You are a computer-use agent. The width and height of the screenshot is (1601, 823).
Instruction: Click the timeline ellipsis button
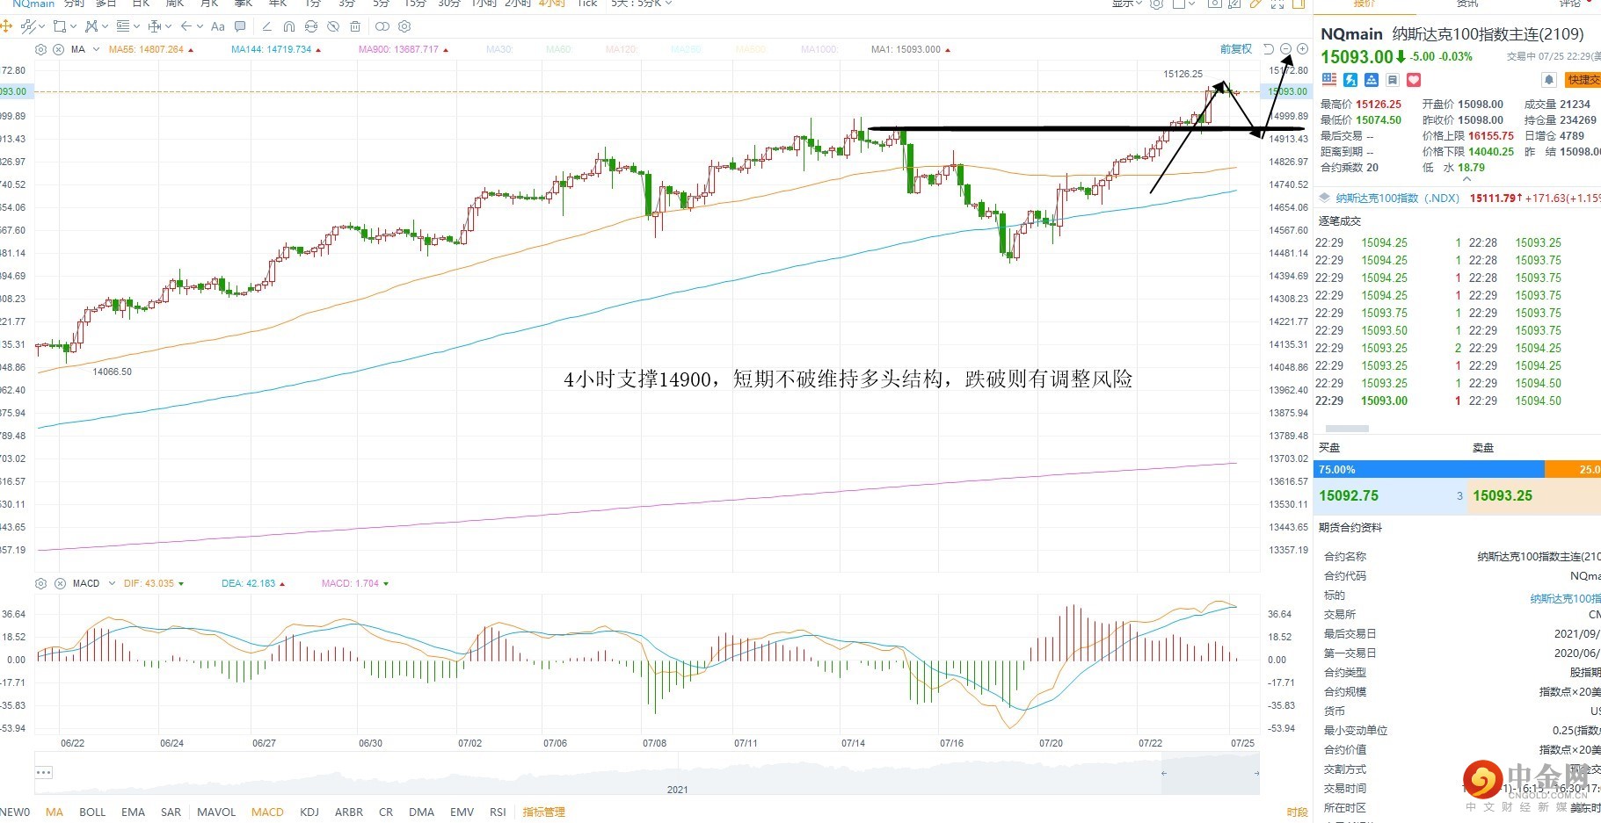point(44,773)
